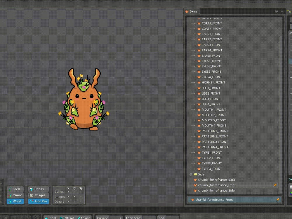Click the skin icon beside EARS3_FRONT
The width and height of the screenshot is (292, 219).
pos(199,45)
